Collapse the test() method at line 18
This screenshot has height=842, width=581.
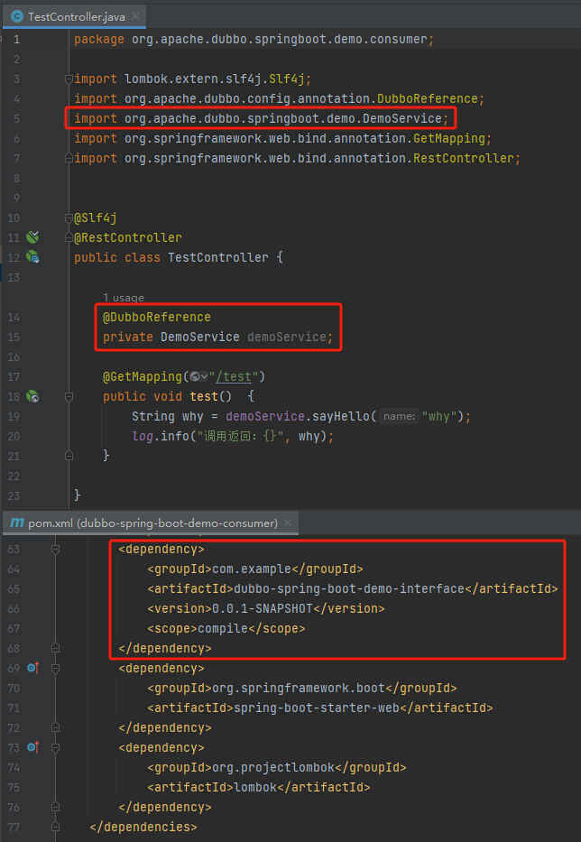[x=69, y=396]
